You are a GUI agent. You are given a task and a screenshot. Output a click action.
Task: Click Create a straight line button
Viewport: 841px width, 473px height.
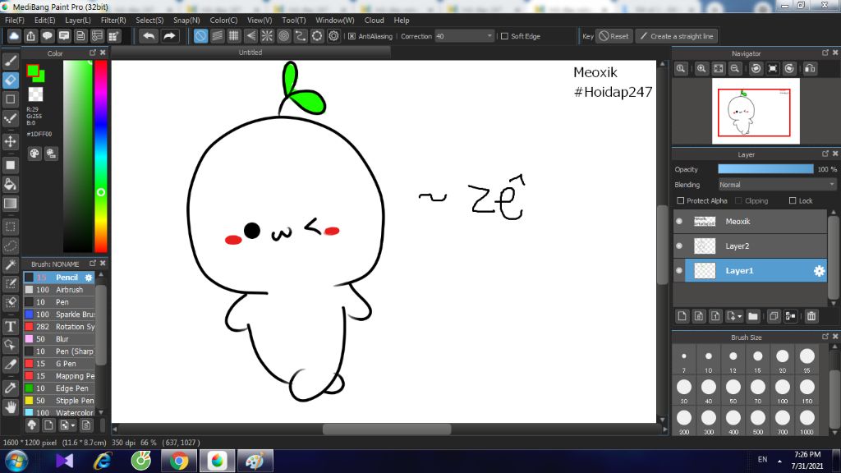click(677, 36)
